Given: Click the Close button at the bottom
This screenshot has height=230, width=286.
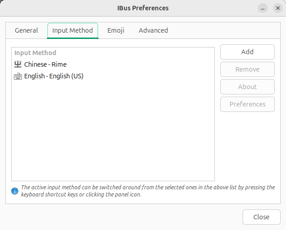Looking at the screenshot, I should (261, 217).
